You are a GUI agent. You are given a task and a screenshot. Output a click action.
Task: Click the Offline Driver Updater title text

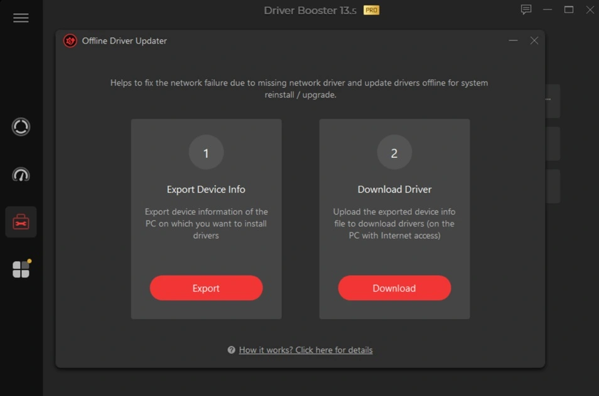click(124, 41)
